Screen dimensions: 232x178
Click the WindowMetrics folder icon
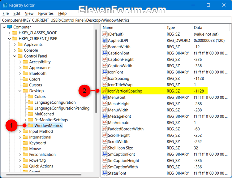pos(31,125)
